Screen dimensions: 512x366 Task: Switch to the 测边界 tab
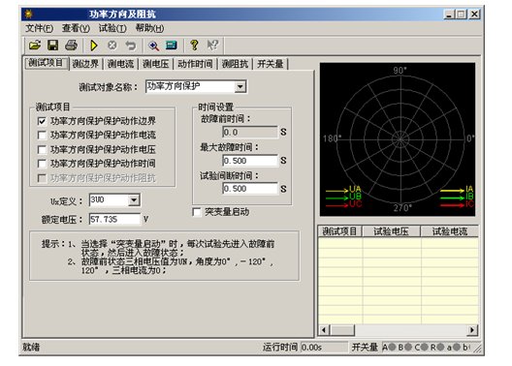tap(85, 64)
